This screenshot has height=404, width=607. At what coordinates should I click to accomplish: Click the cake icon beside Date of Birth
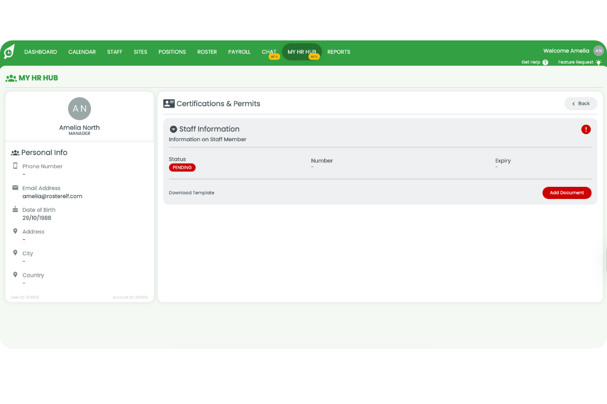tap(16, 209)
